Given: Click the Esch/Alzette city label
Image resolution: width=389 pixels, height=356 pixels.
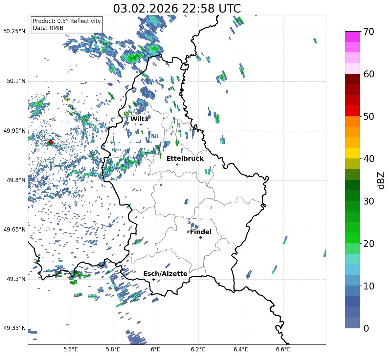Looking at the screenshot, I should pyautogui.click(x=165, y=274).
